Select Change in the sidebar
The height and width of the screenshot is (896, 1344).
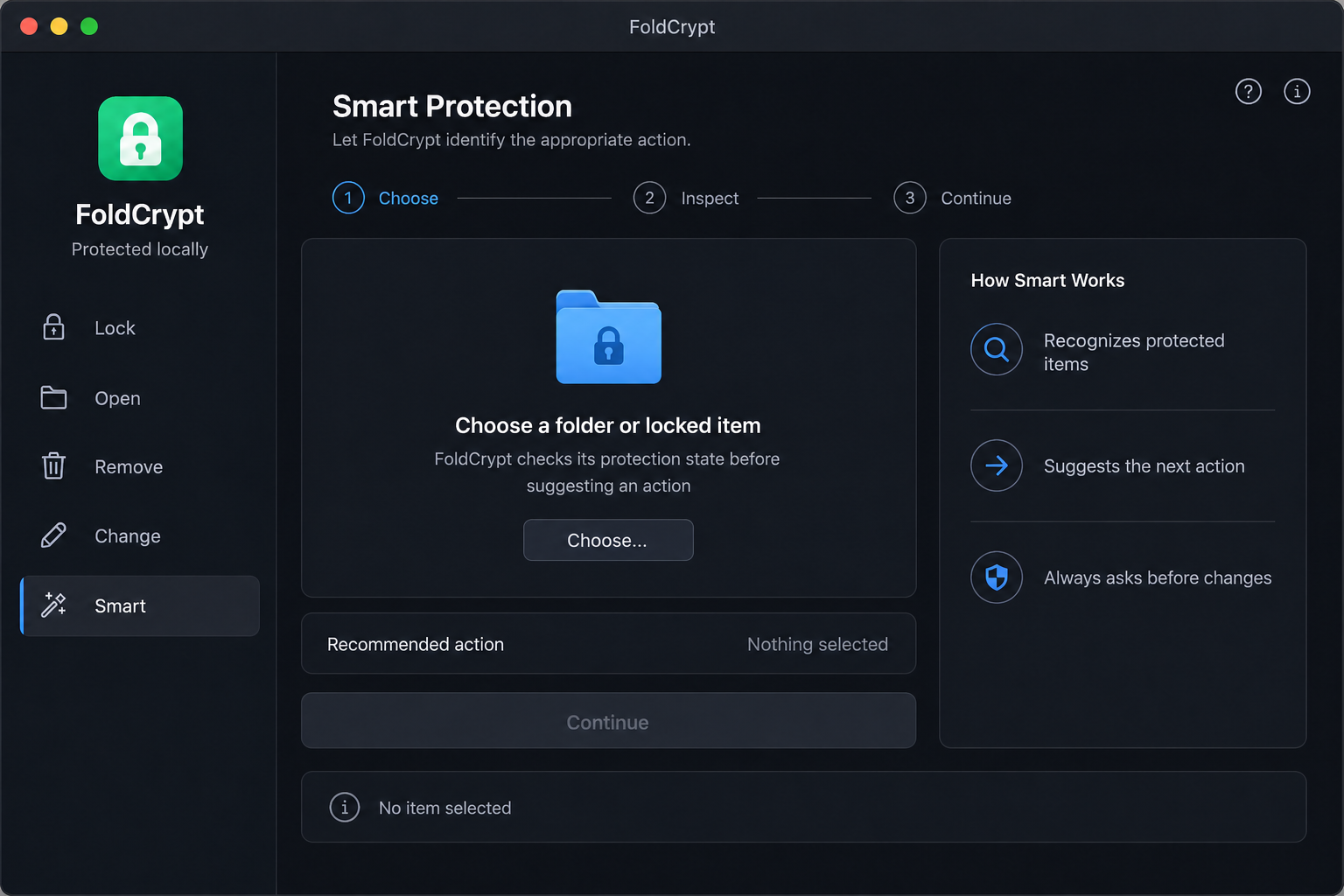tap(140, 535)
